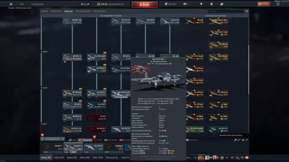Click the Panther G crew slot
The width and height of the screenshot is (289, 162).
114,148
